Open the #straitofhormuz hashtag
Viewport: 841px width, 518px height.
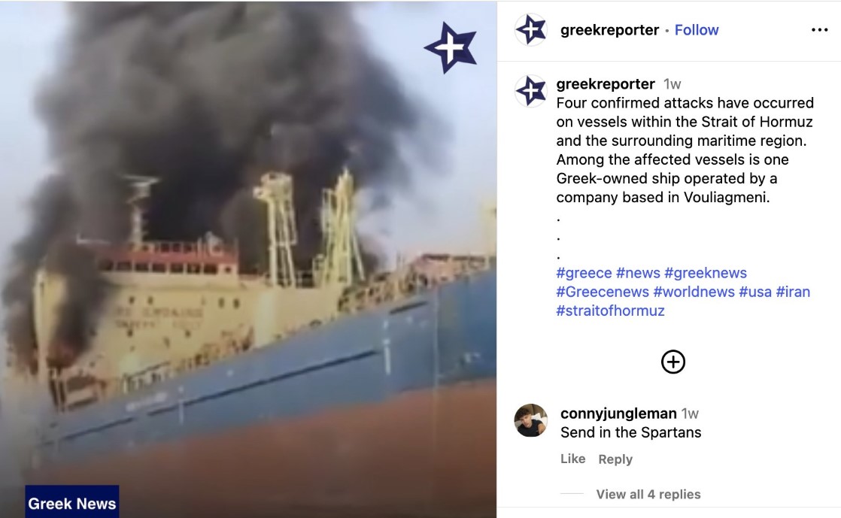pyautogui.click(x=610, y=310)
